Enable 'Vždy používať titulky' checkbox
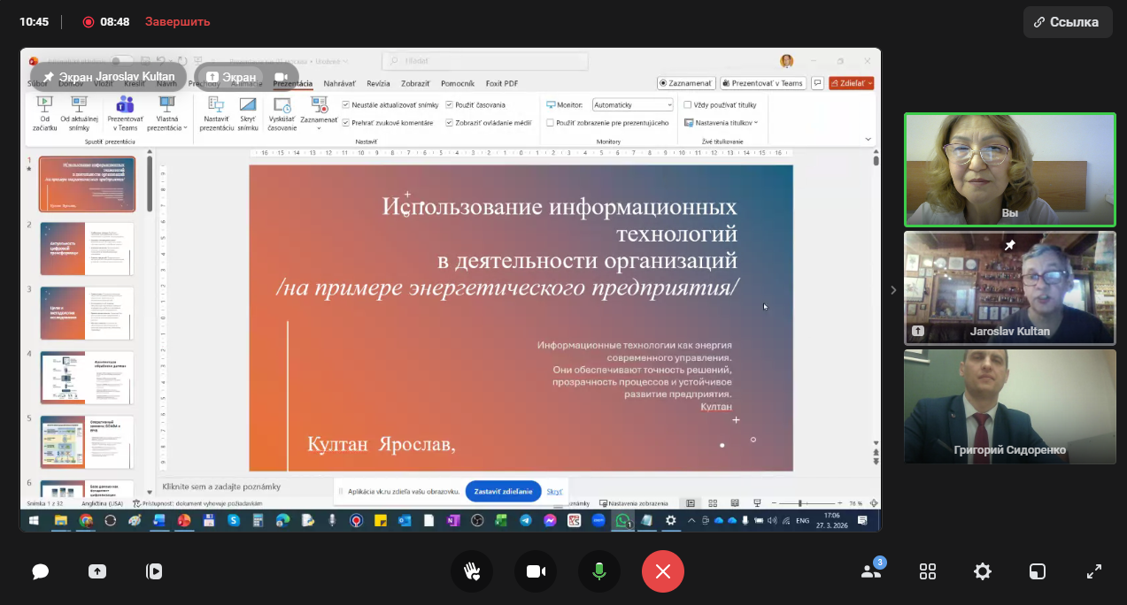The height and width of the screenshot is (605, 1127). tap(688, 104)
